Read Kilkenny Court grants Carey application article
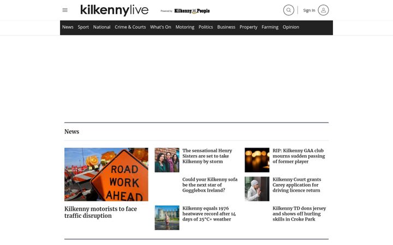This screenshot has width=393, height=245. [297, 185]
